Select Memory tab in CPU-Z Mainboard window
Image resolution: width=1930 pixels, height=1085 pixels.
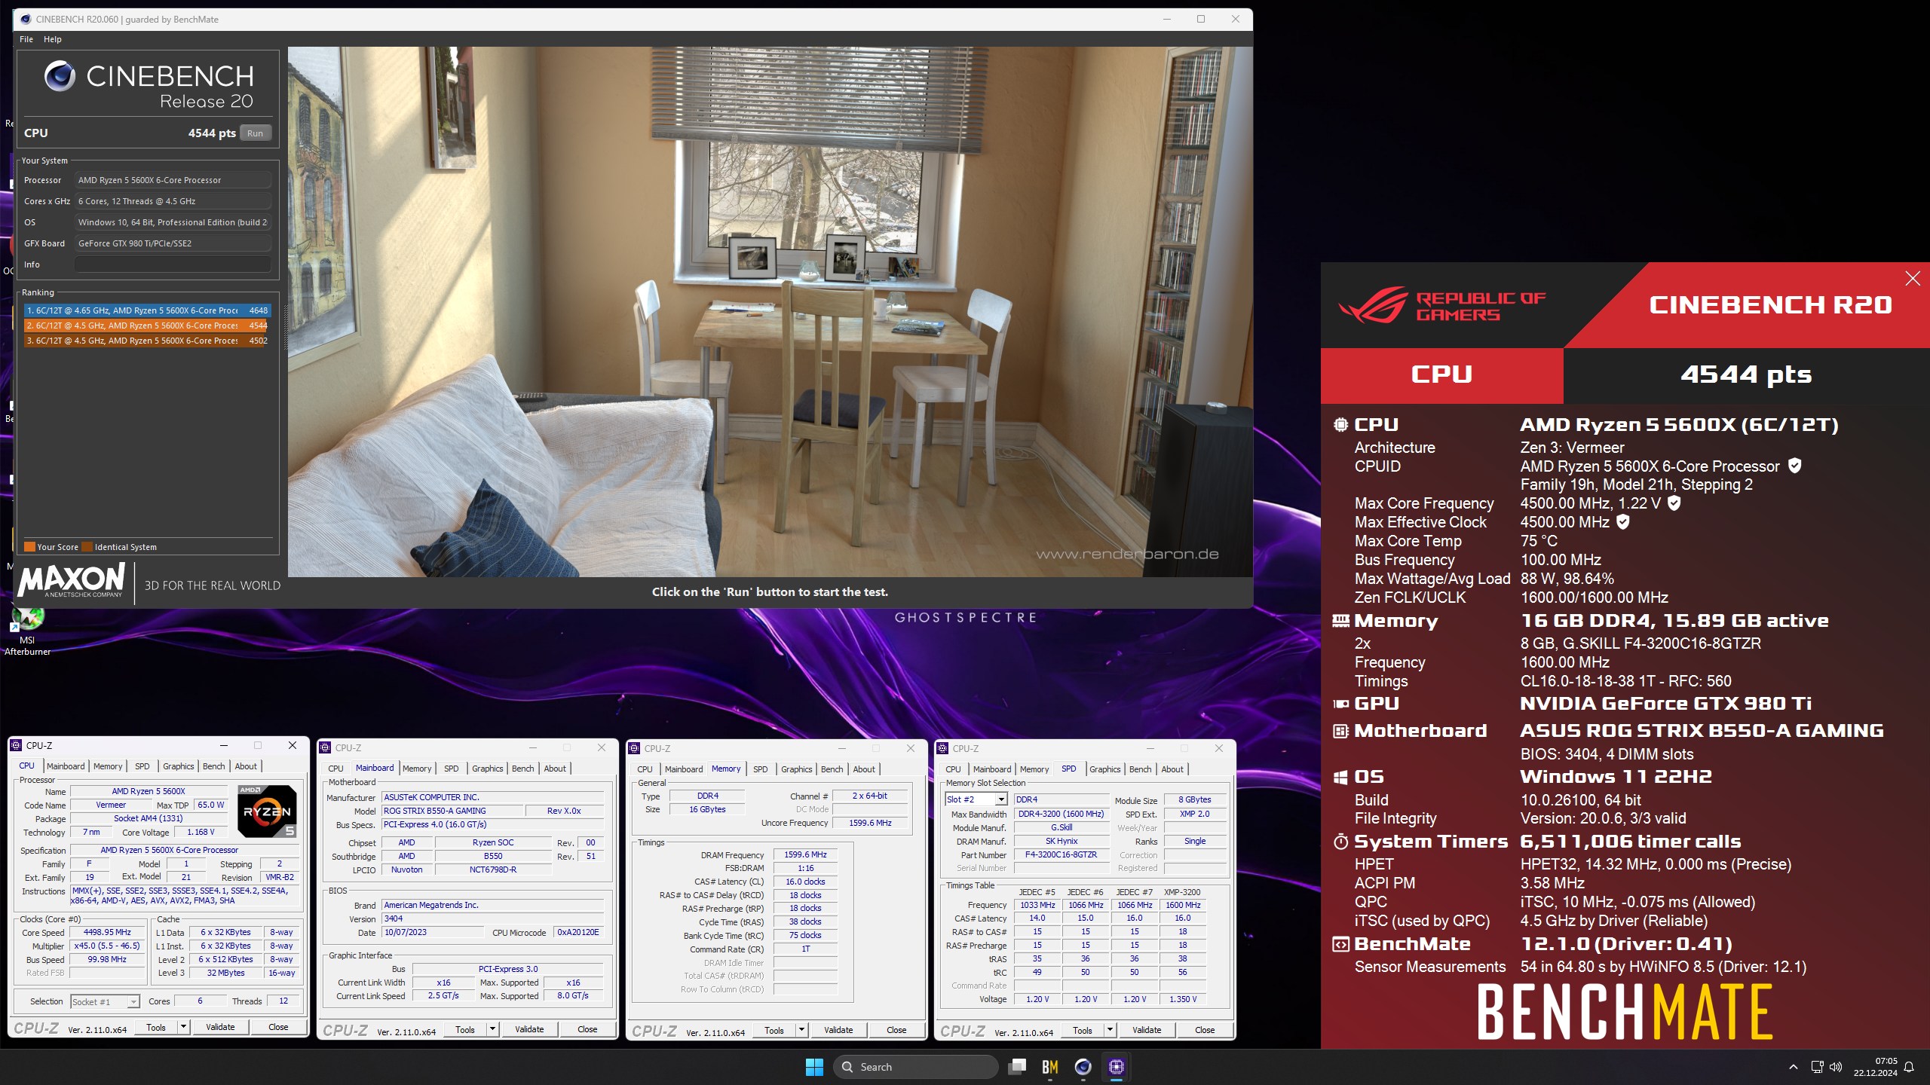click(x=417, y=769)
